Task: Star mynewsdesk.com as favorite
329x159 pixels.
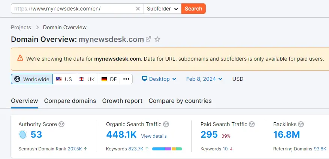Action: [x=157, y=39]
